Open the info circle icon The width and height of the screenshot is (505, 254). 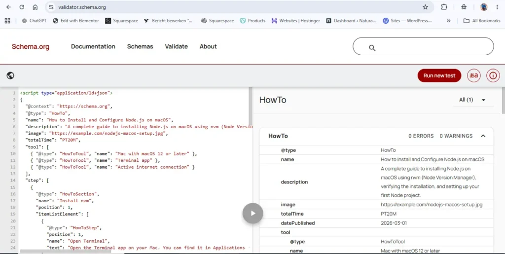click(x=493, y=75)
